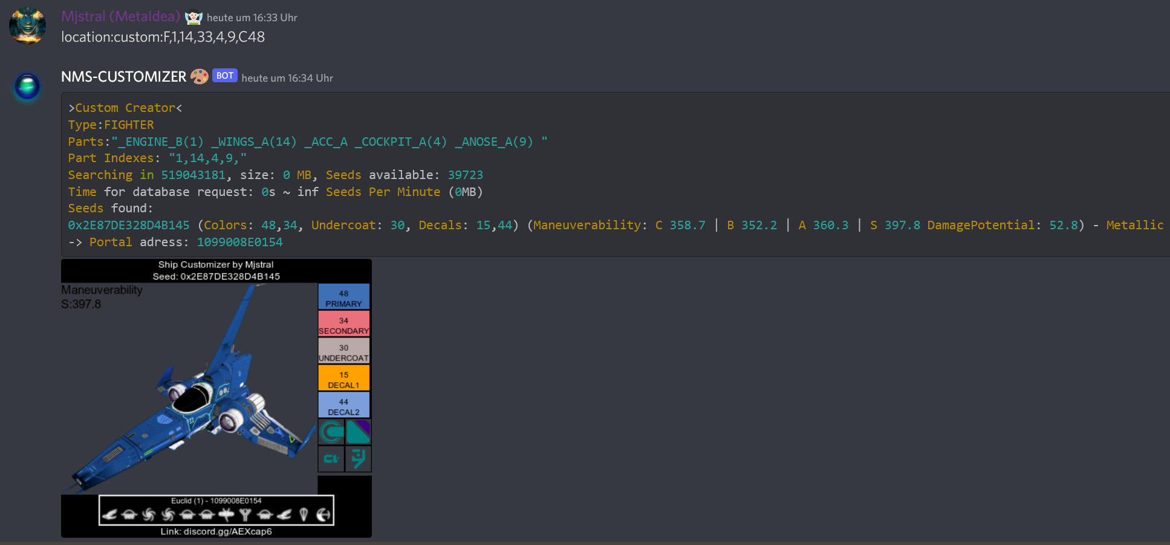Screen dimensions: 1170x545
Task: Click the role badge beside Mjstral's name
Action: [193, 18]
